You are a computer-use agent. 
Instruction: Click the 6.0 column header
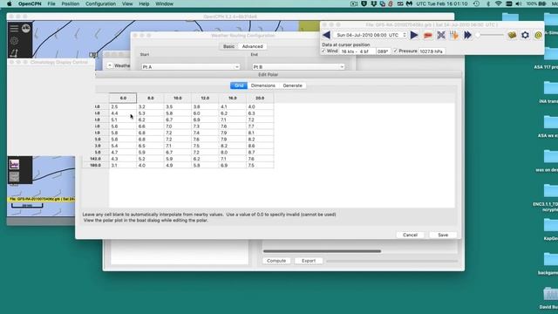pyautogui.click(x=123, y=98)
